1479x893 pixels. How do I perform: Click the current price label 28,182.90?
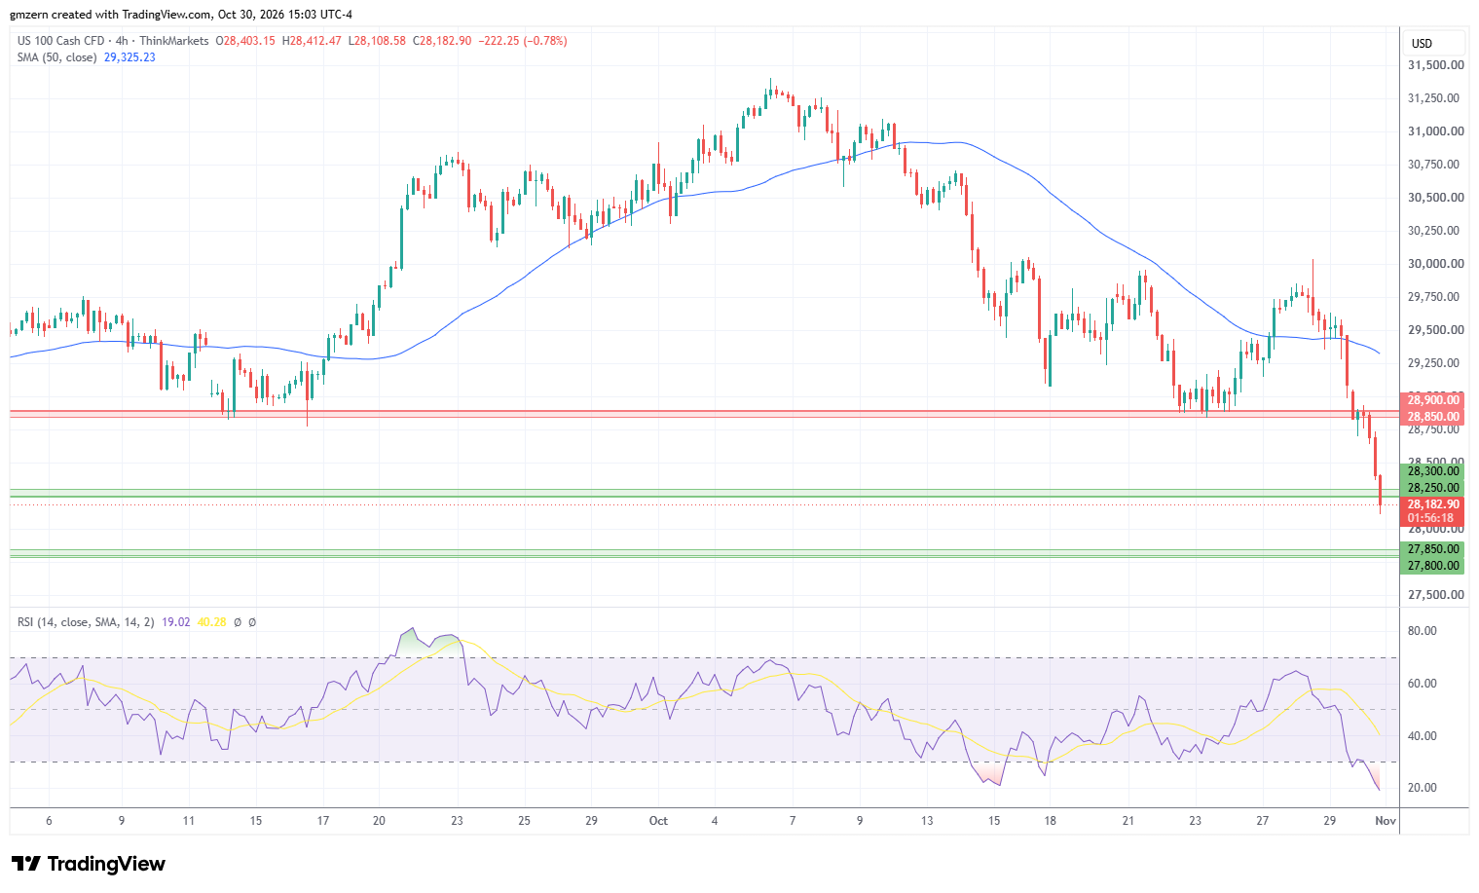(x=1432, y=504)
